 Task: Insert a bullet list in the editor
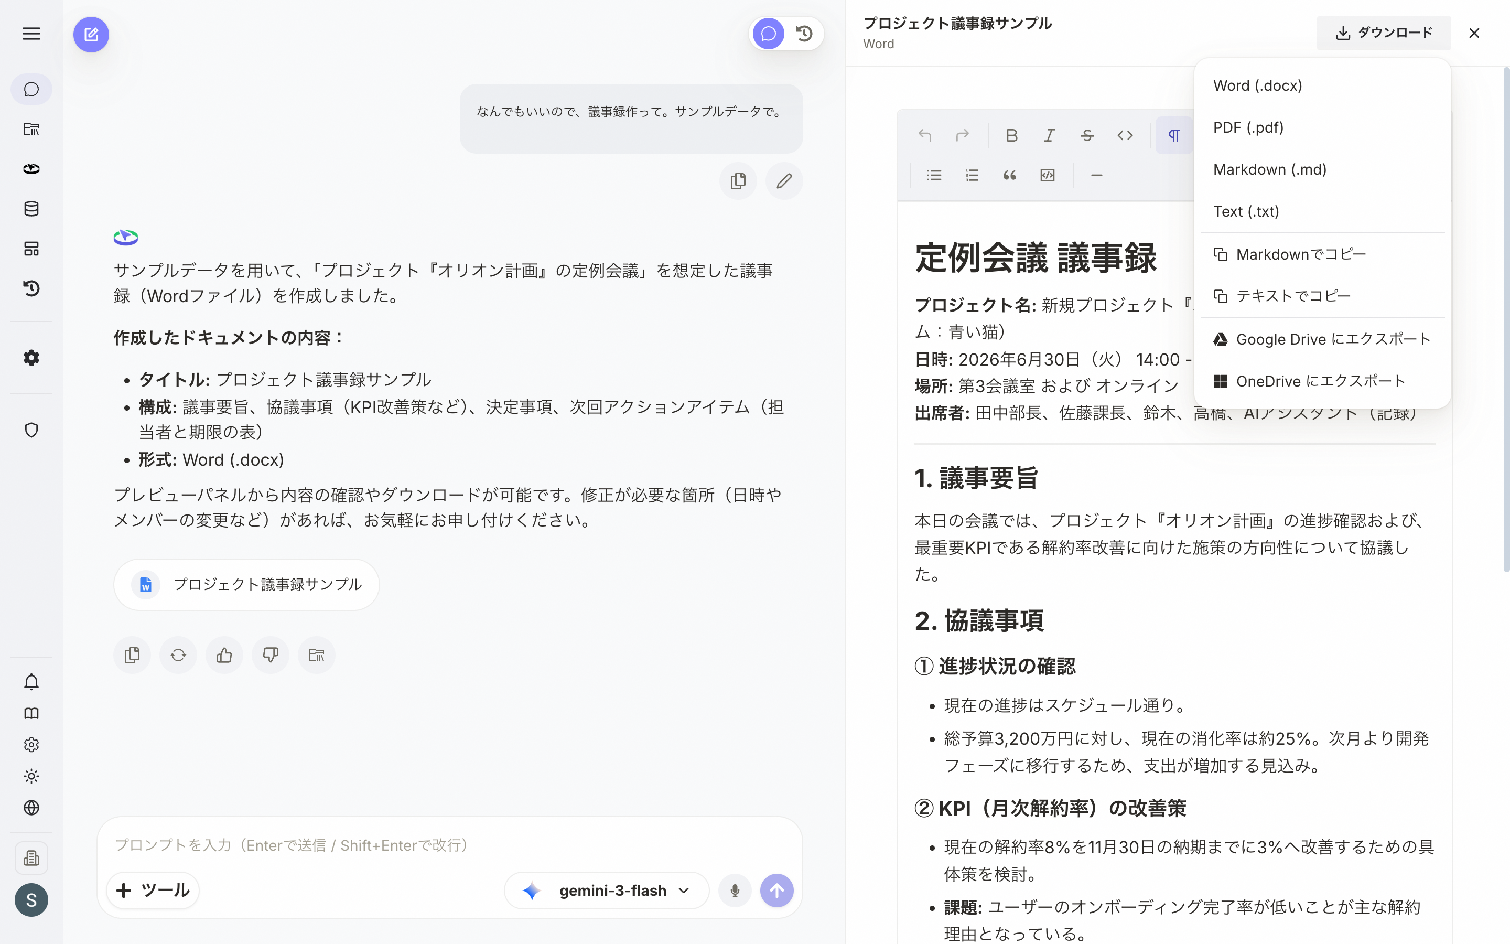(x=934, y=176)
